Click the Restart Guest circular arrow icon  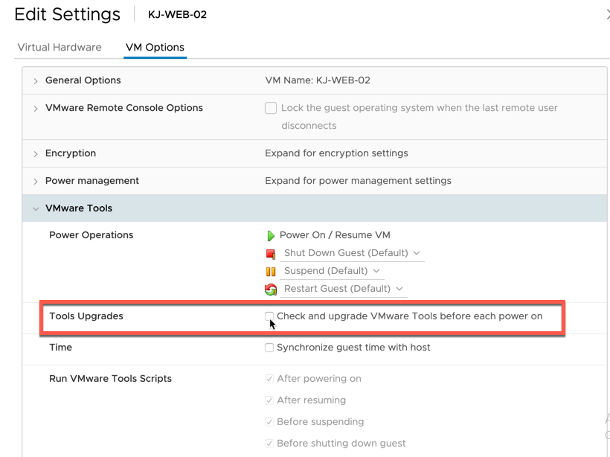tap(271, 289)
